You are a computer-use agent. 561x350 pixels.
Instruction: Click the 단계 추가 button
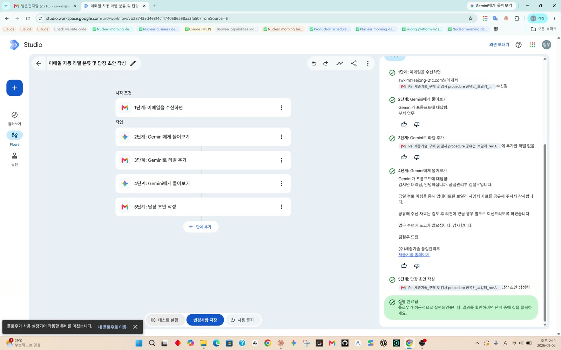(x=201, y=227)
